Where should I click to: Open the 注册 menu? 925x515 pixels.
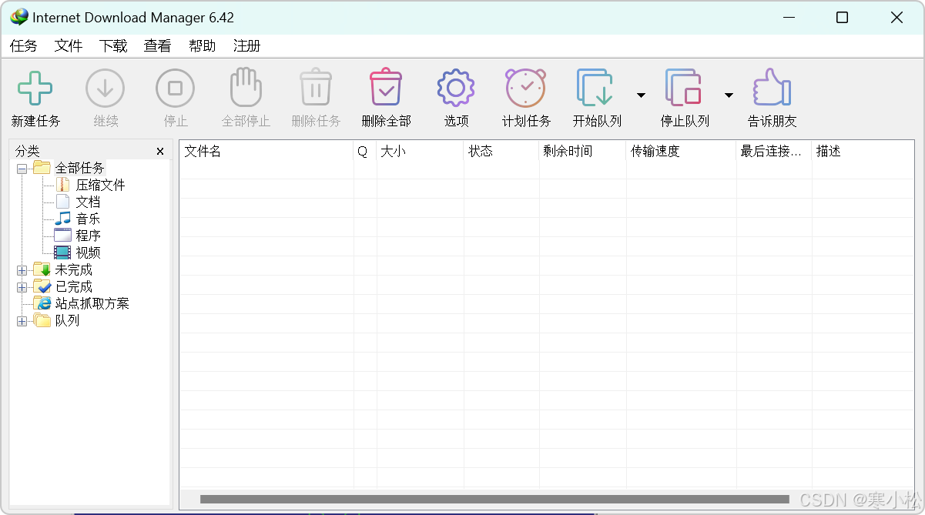click(246, 46)
